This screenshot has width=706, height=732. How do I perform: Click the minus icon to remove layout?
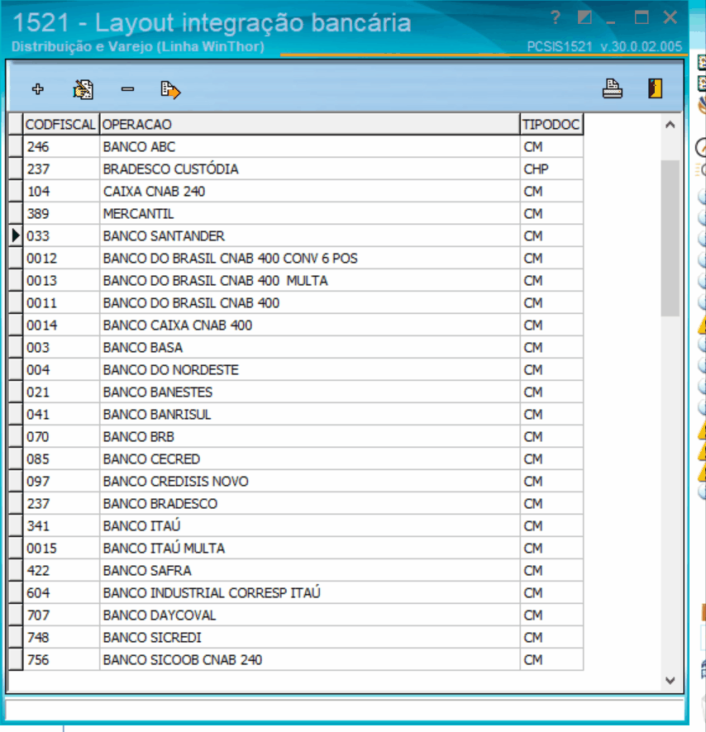[127, 88]
